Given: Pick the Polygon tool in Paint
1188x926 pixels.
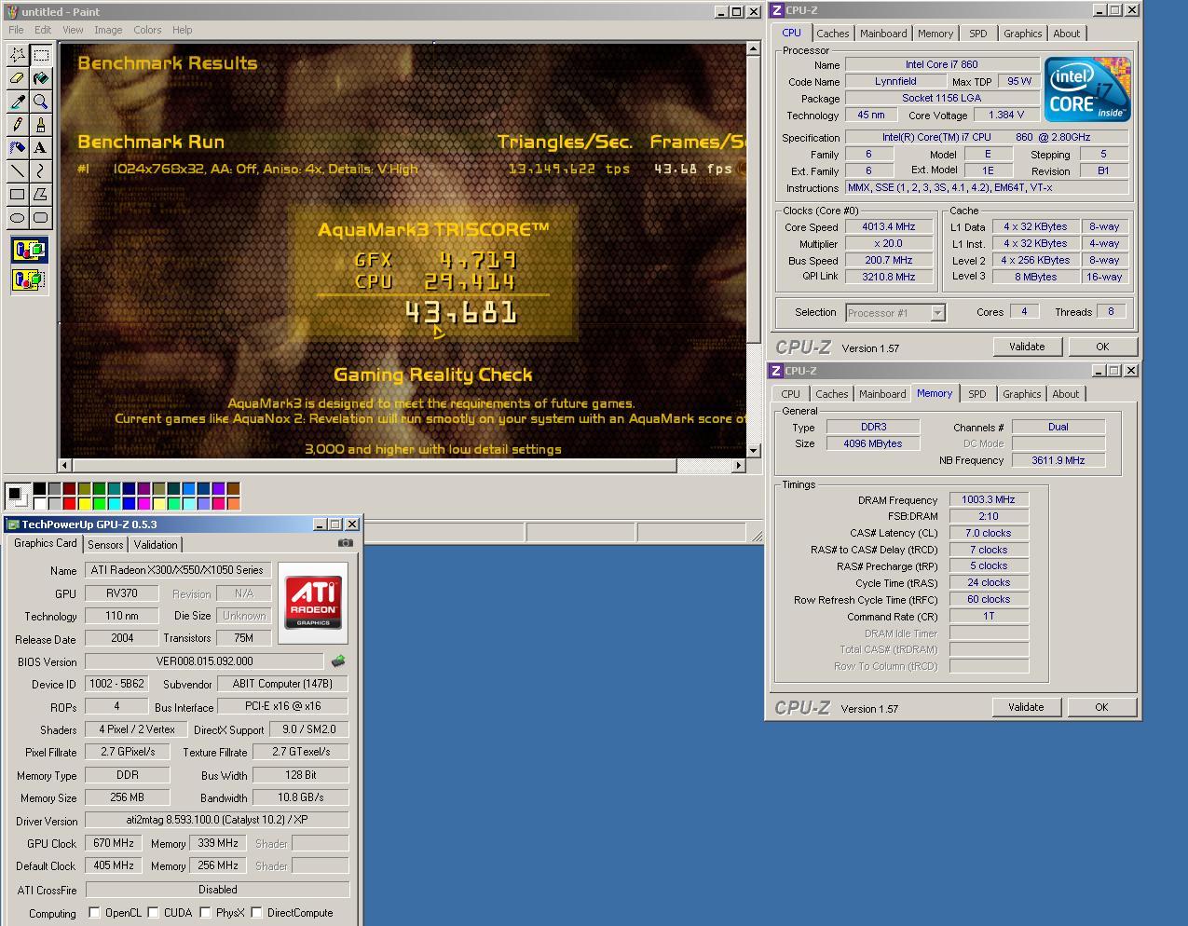Looking at the screenshot, I should coord(41,194).
